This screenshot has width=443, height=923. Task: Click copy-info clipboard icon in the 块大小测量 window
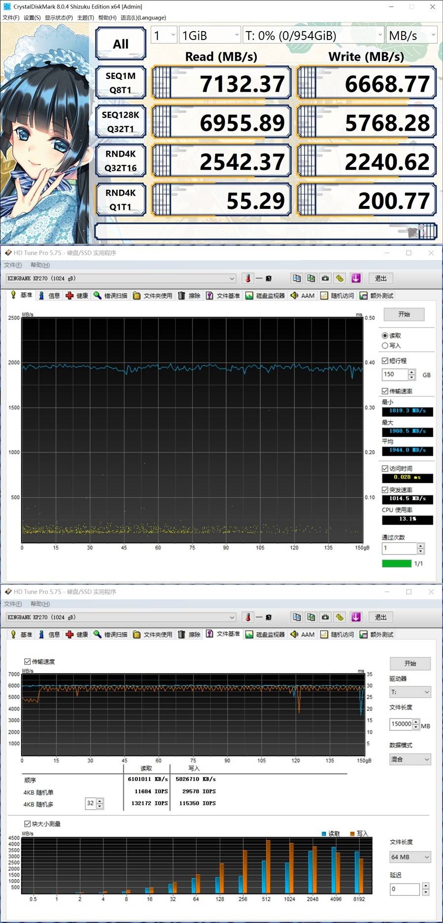tap(297, 617)
